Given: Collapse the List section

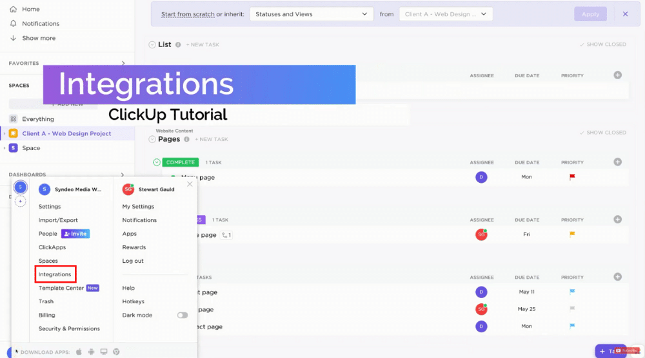Looking at the screenshot, I should [x=152, y=44].
